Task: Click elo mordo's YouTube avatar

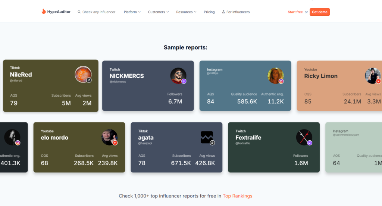Action: point(109,137)
